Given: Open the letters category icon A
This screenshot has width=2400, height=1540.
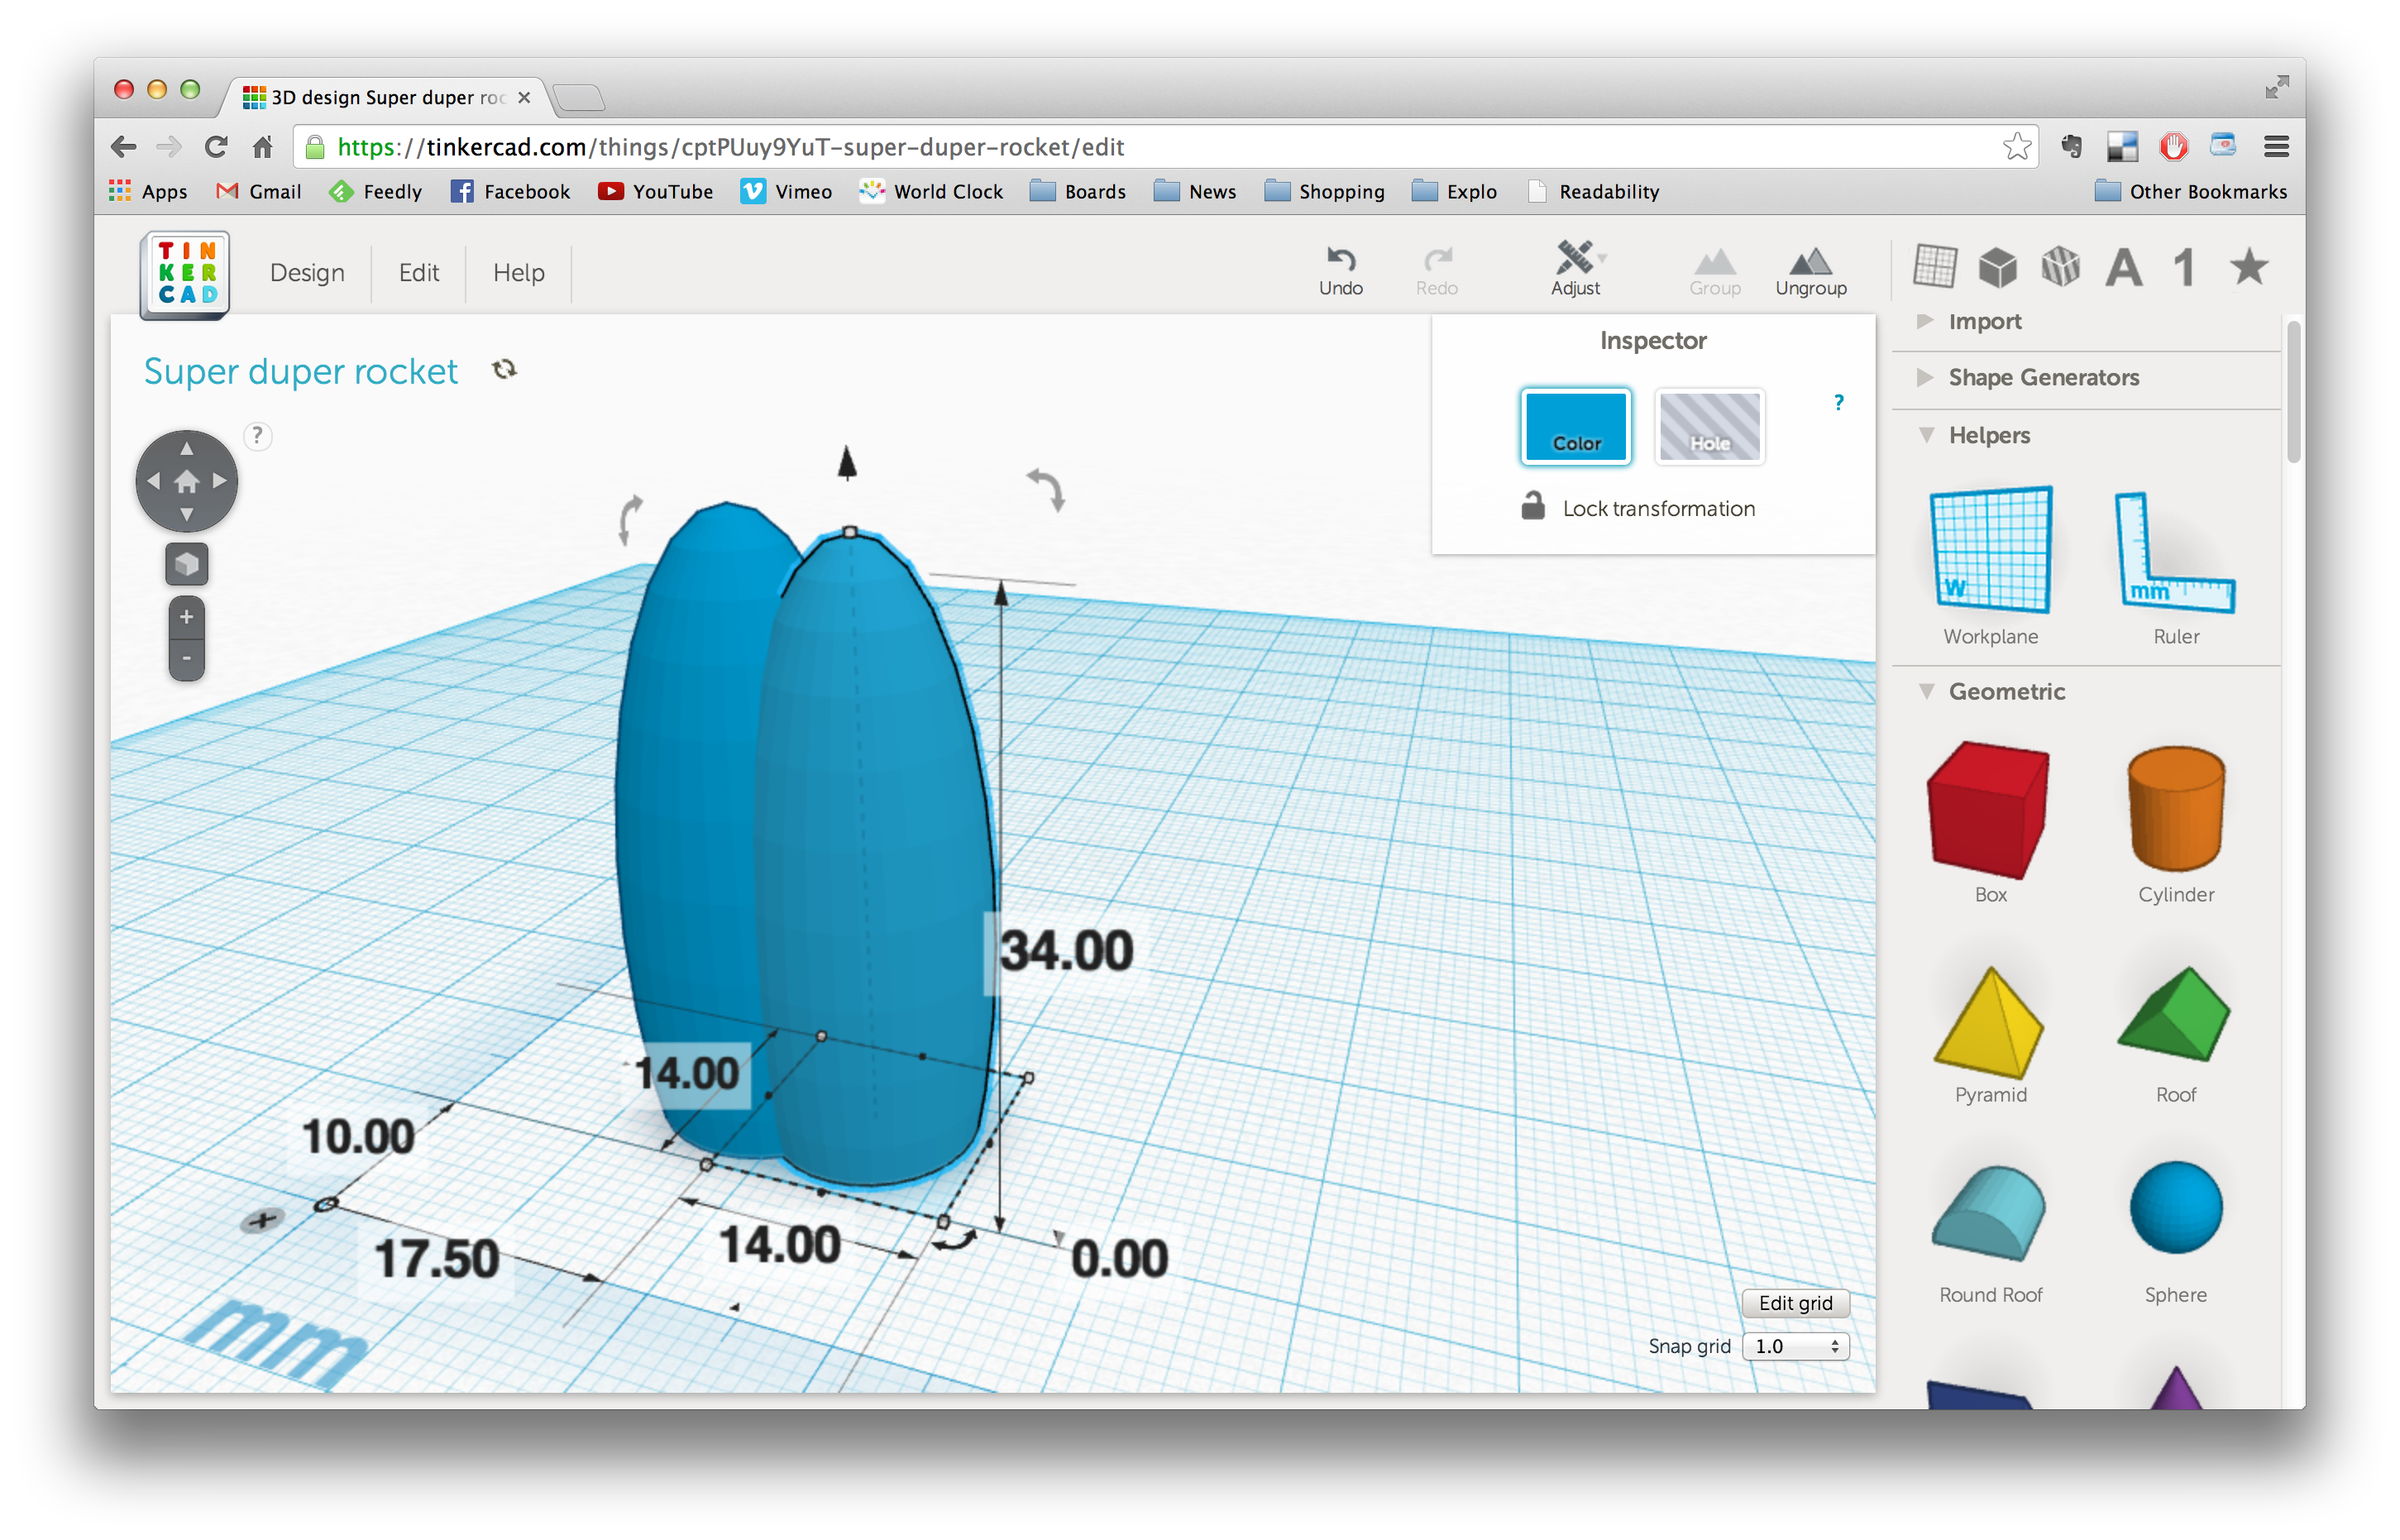Looking at the screenshot, I should [2124, 268].
